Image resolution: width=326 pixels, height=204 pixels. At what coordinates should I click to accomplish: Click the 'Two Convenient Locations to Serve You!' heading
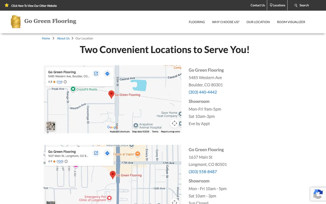pos(165,50)
